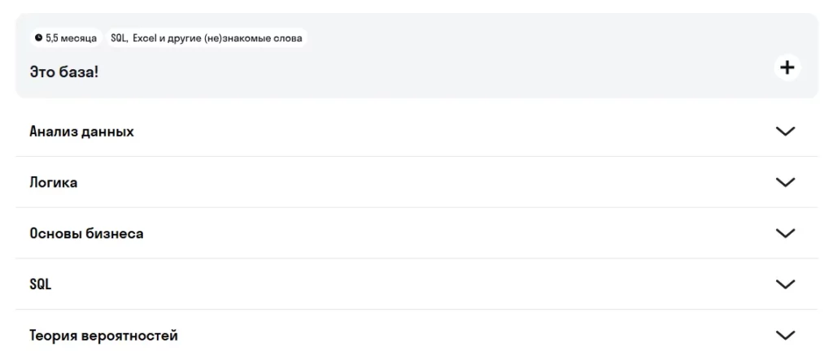833x360 pixels.
Task: Unfold the 'Теория вероятностей' chevron arrow
Action: click(785, 335)
